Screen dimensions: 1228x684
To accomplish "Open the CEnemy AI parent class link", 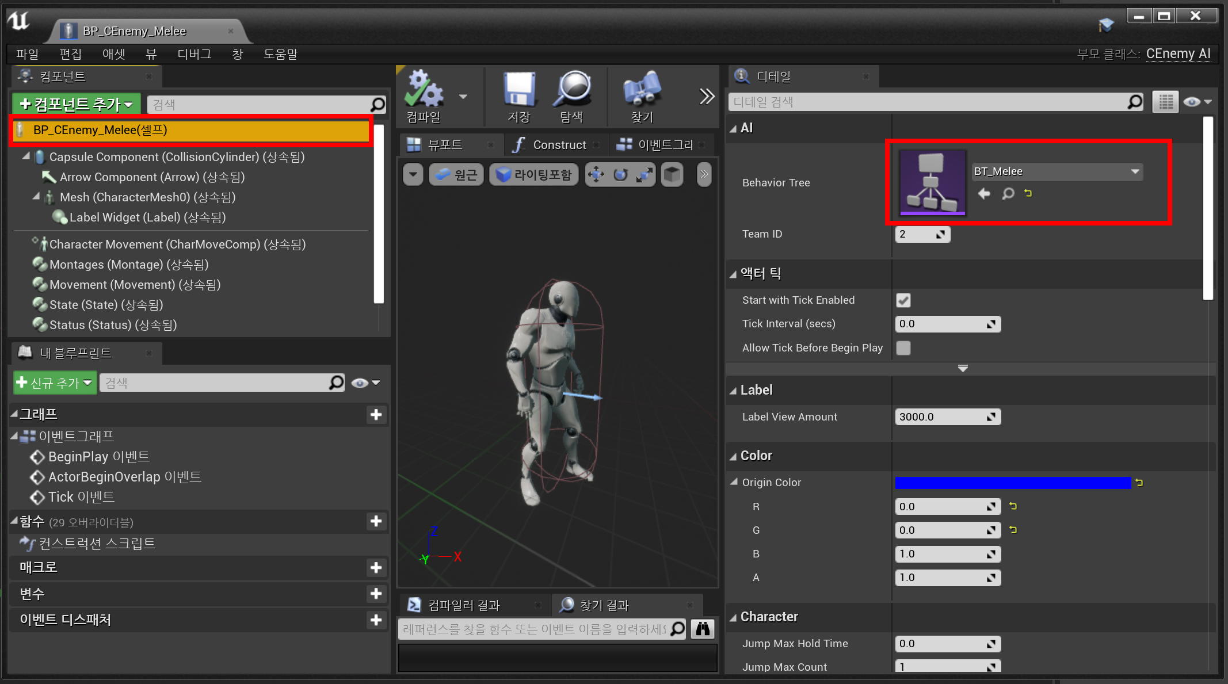I will [x=1178, y=54].
